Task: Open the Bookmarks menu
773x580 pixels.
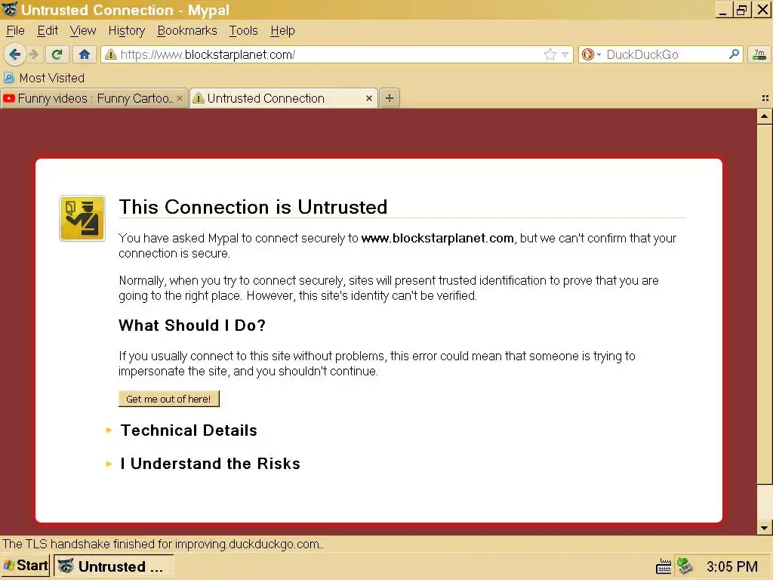Action: (x=187, y=30)
